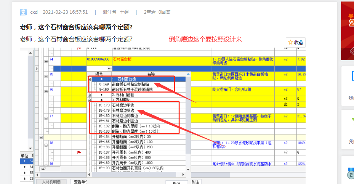This screenshot has width=354, height=184.
Task: Click code cell 010809004006
Action: (98, 59)
